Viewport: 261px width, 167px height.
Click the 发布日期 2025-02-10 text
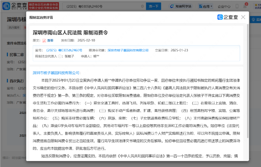click(x=78, y=41)
